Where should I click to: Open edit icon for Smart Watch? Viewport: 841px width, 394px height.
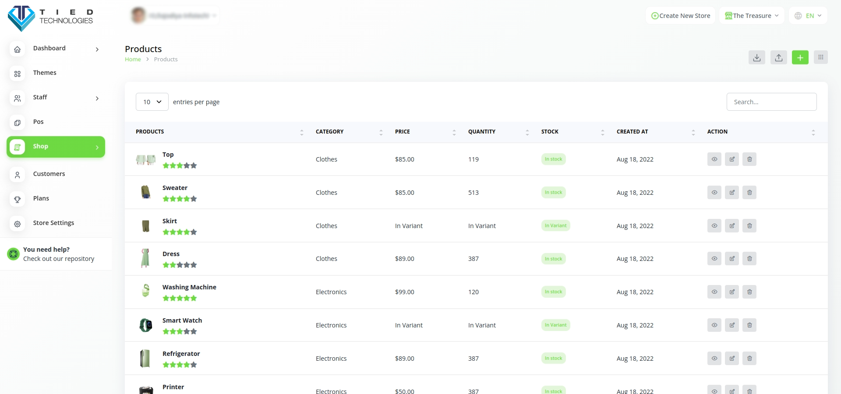pos(731,325)
